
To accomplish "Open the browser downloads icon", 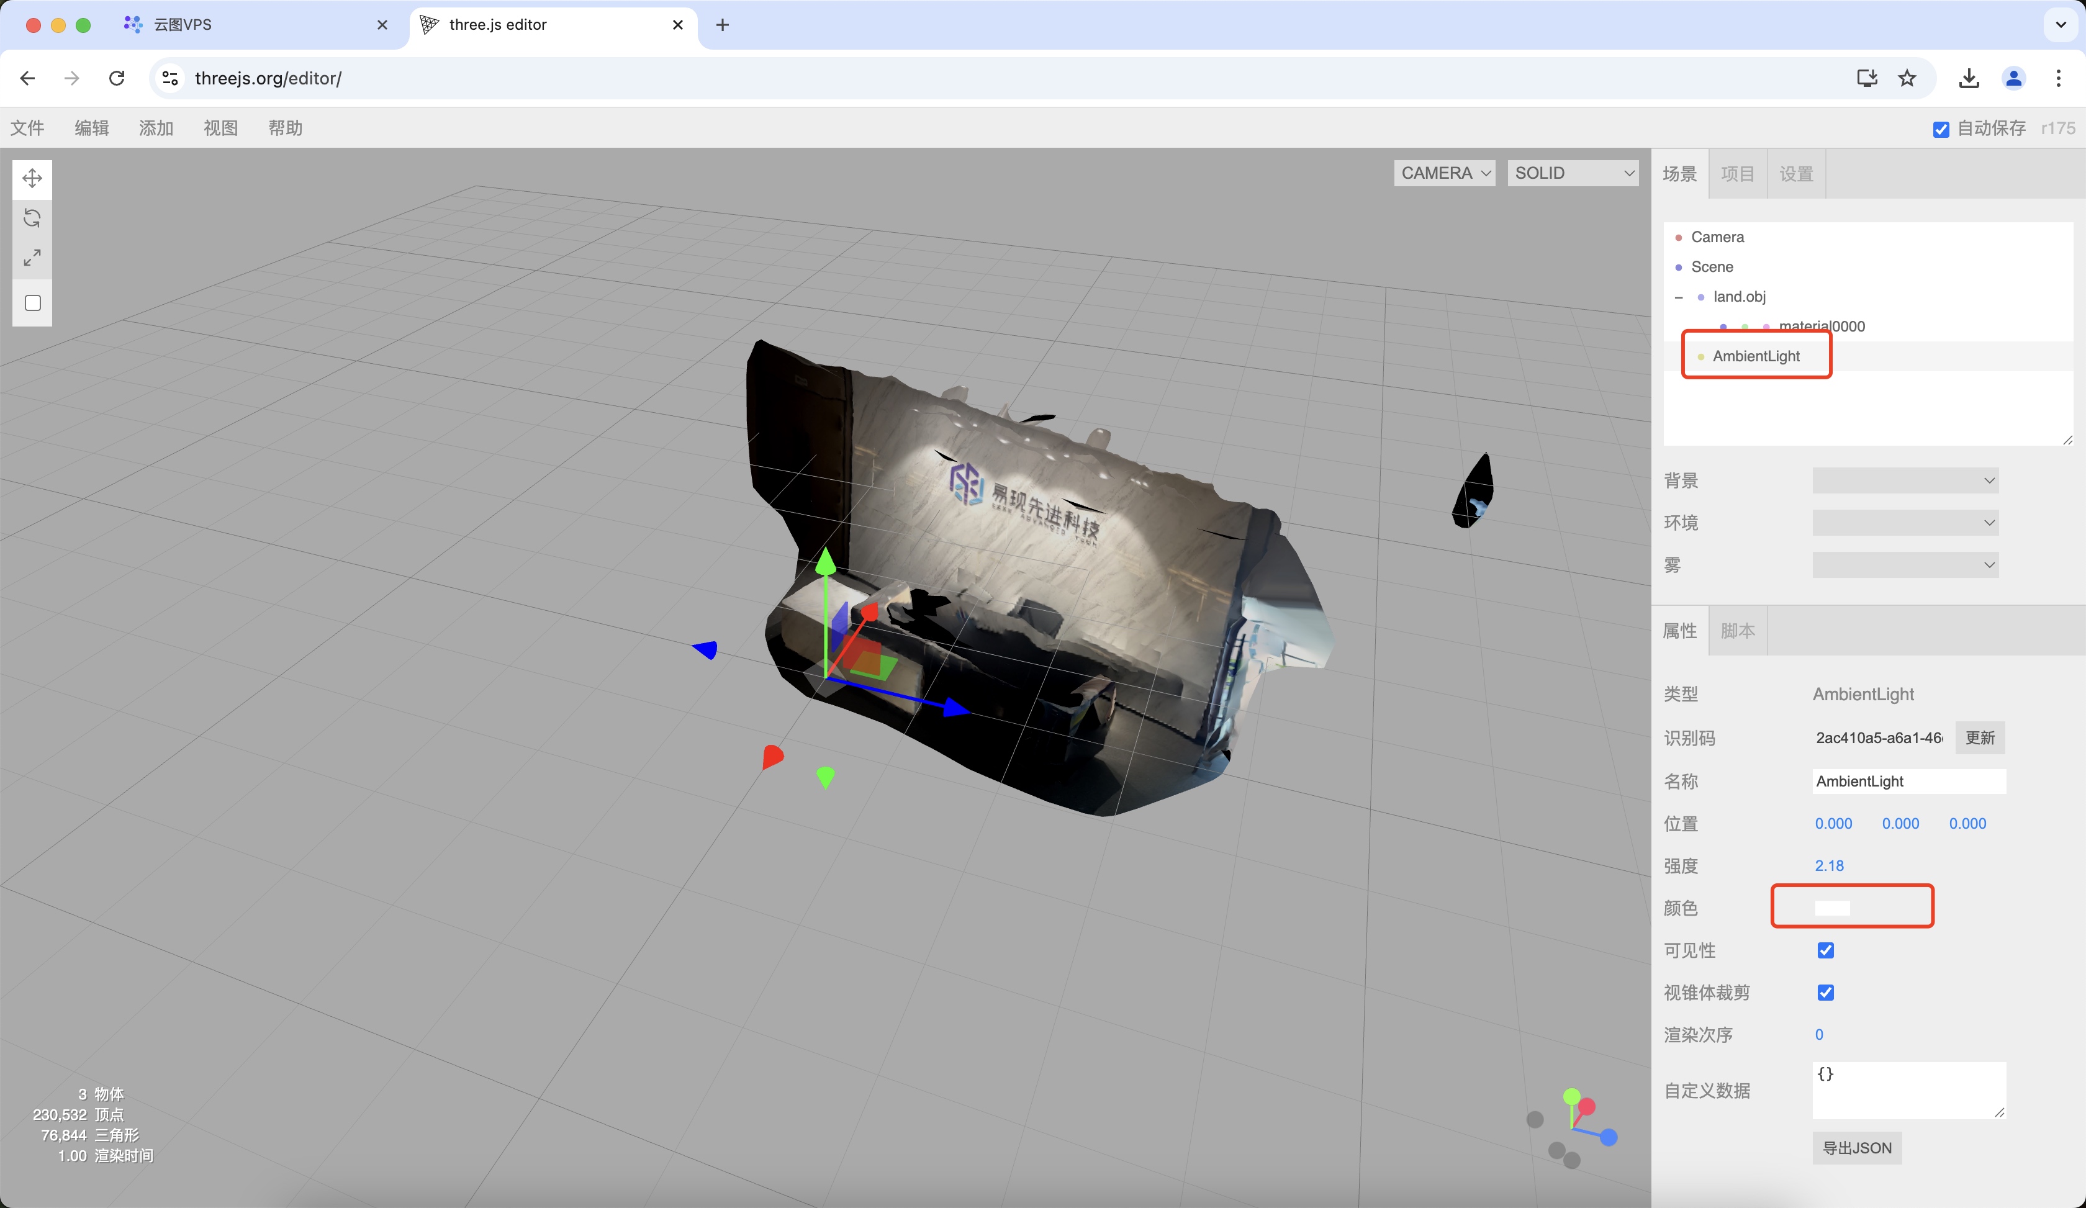I will point(1969,78).
